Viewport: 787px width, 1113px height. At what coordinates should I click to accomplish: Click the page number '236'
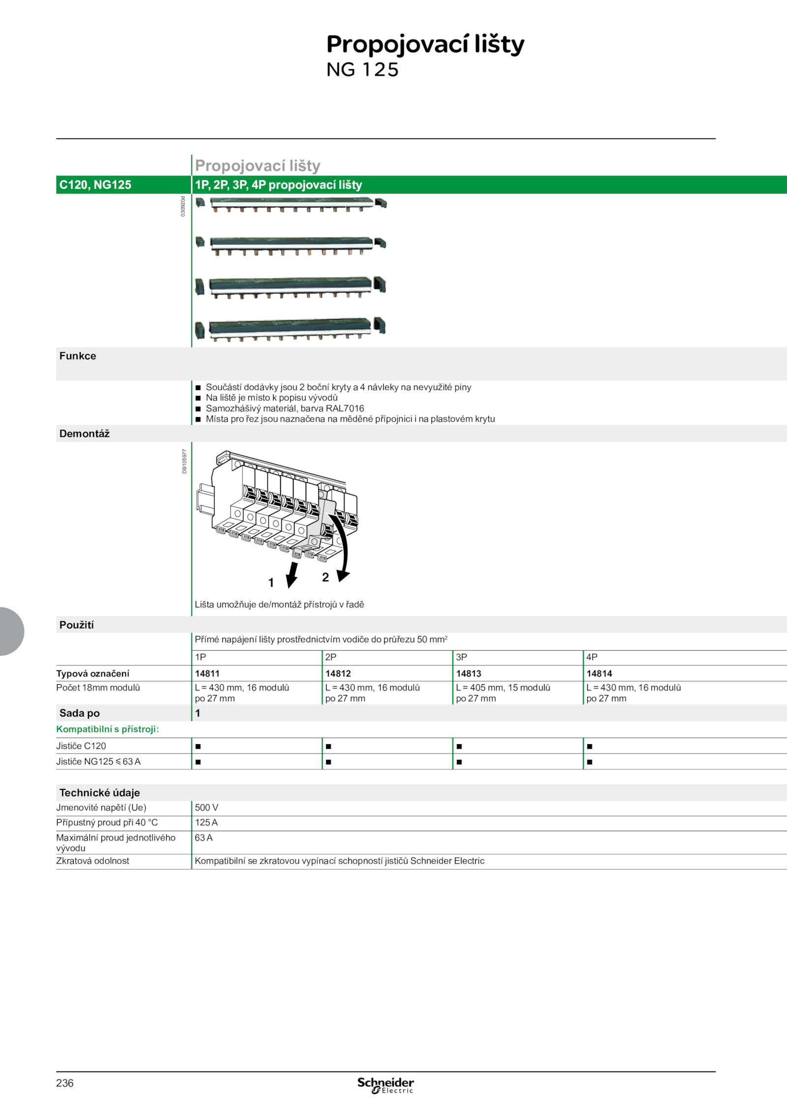click(x=64, y=1083)
